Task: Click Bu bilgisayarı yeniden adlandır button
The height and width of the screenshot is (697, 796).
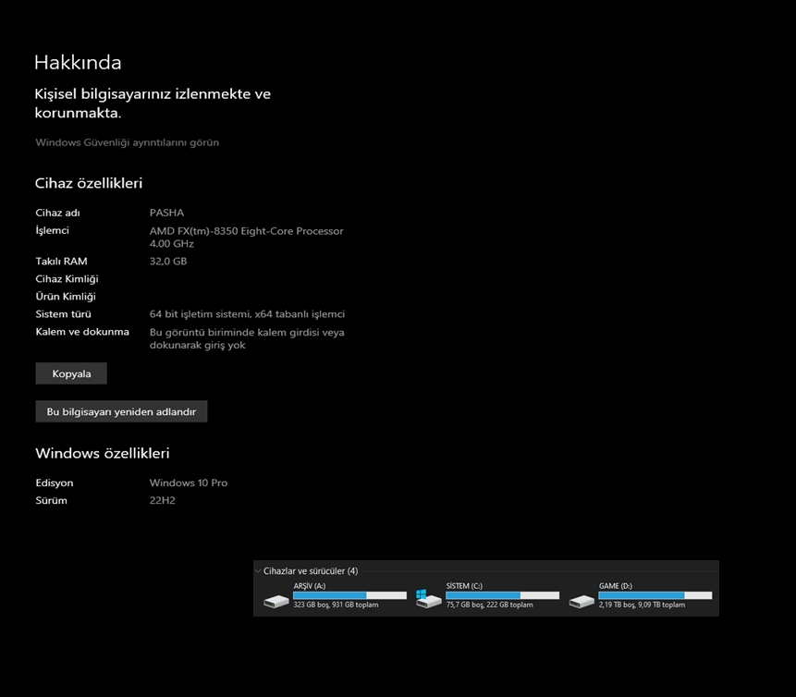Action: click(121, 411)
